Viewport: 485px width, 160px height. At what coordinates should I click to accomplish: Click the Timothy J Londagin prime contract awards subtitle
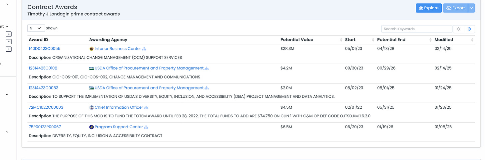tap(74, 14)
